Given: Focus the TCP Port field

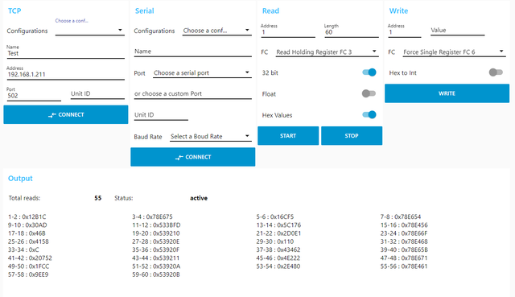Looking at the screenshot, I should coord(34,96).
